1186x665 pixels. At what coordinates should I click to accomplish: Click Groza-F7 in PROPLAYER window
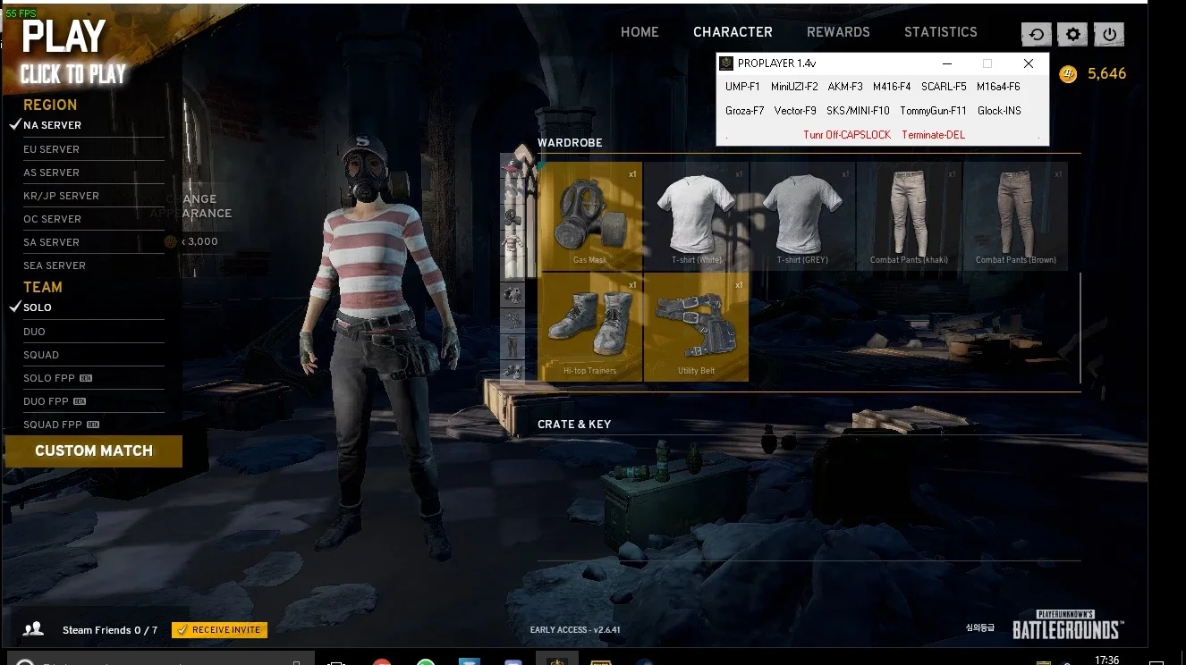tap(744, 111)
